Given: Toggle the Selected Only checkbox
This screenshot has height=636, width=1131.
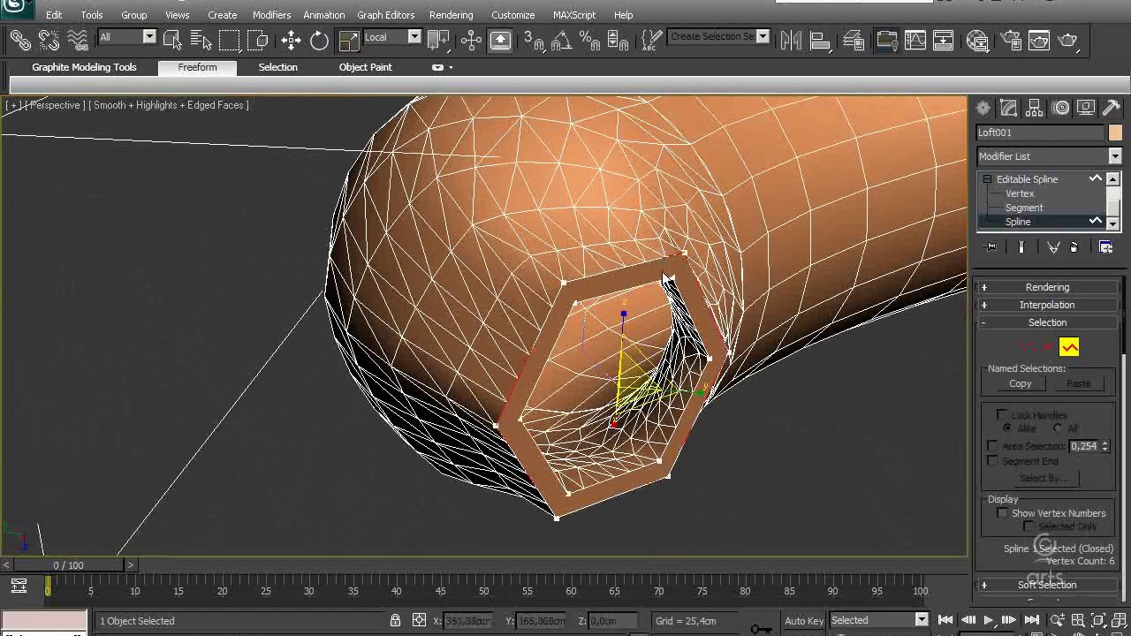Looking at the screenshot, I should 1029,526.
